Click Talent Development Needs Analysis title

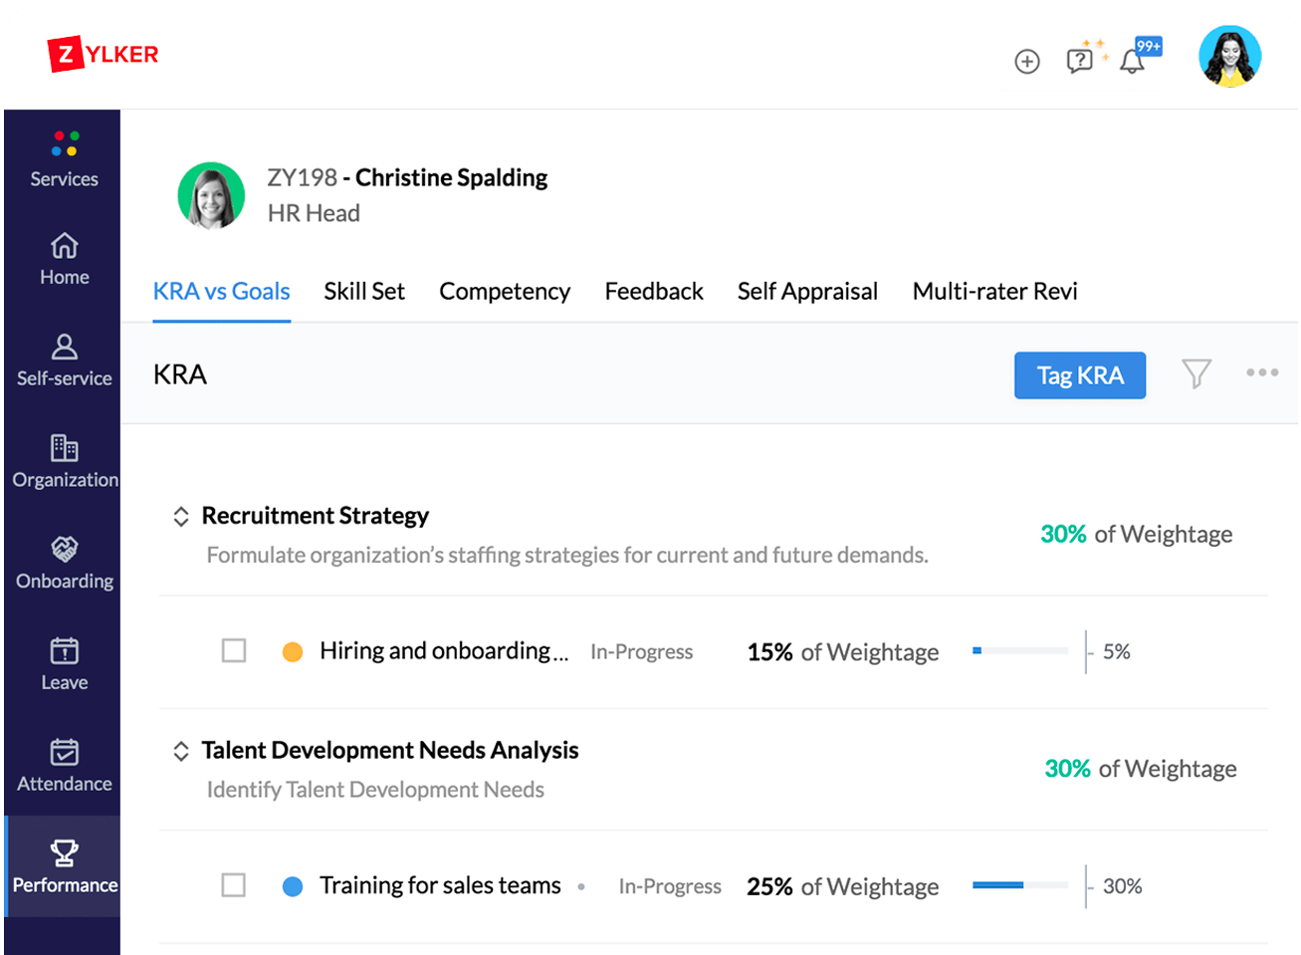[x=390, y=750]
